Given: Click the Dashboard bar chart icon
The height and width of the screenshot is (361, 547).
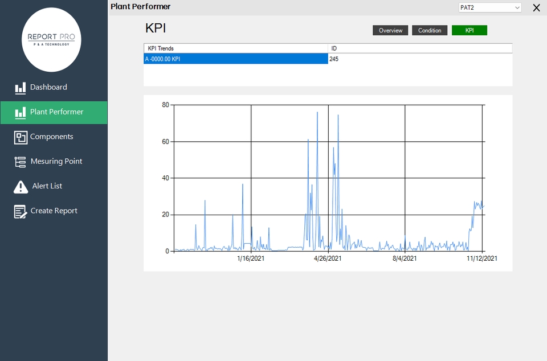Looking at the screenshot, I should (x=21, y=88).
